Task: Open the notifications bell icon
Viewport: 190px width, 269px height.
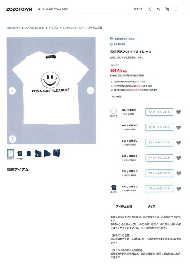Action: pyautogui.click(x=150, y=9)
